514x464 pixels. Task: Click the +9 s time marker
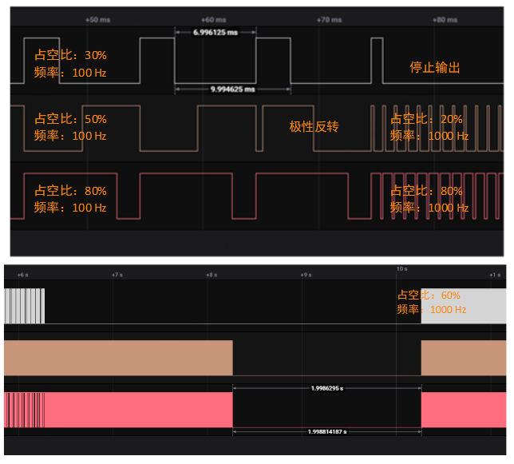point(305,274)
